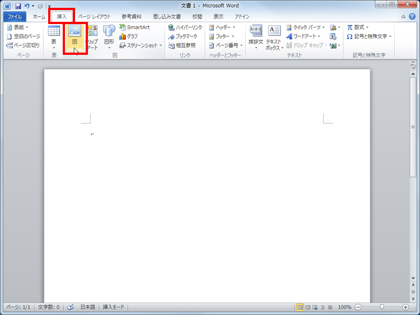Switch to the 差し込み文書 tab
Viewport: 420px width, 315px height.
[167, 17]
